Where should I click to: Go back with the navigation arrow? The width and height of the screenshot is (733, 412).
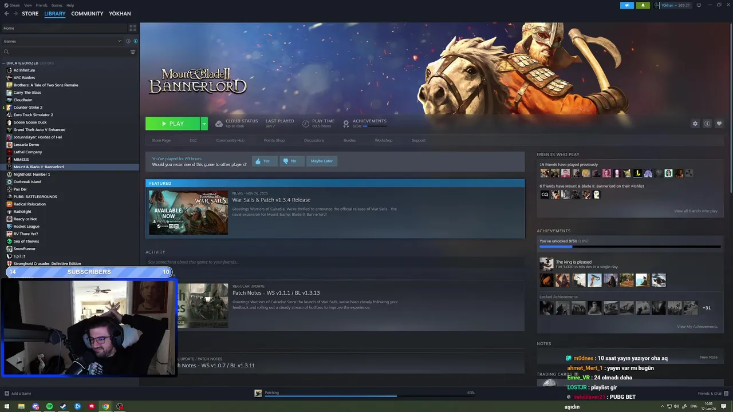click(x=6, y=14)
